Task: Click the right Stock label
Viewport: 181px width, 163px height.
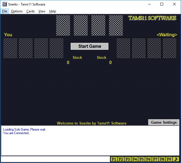Action: click(x=102, y=57)
